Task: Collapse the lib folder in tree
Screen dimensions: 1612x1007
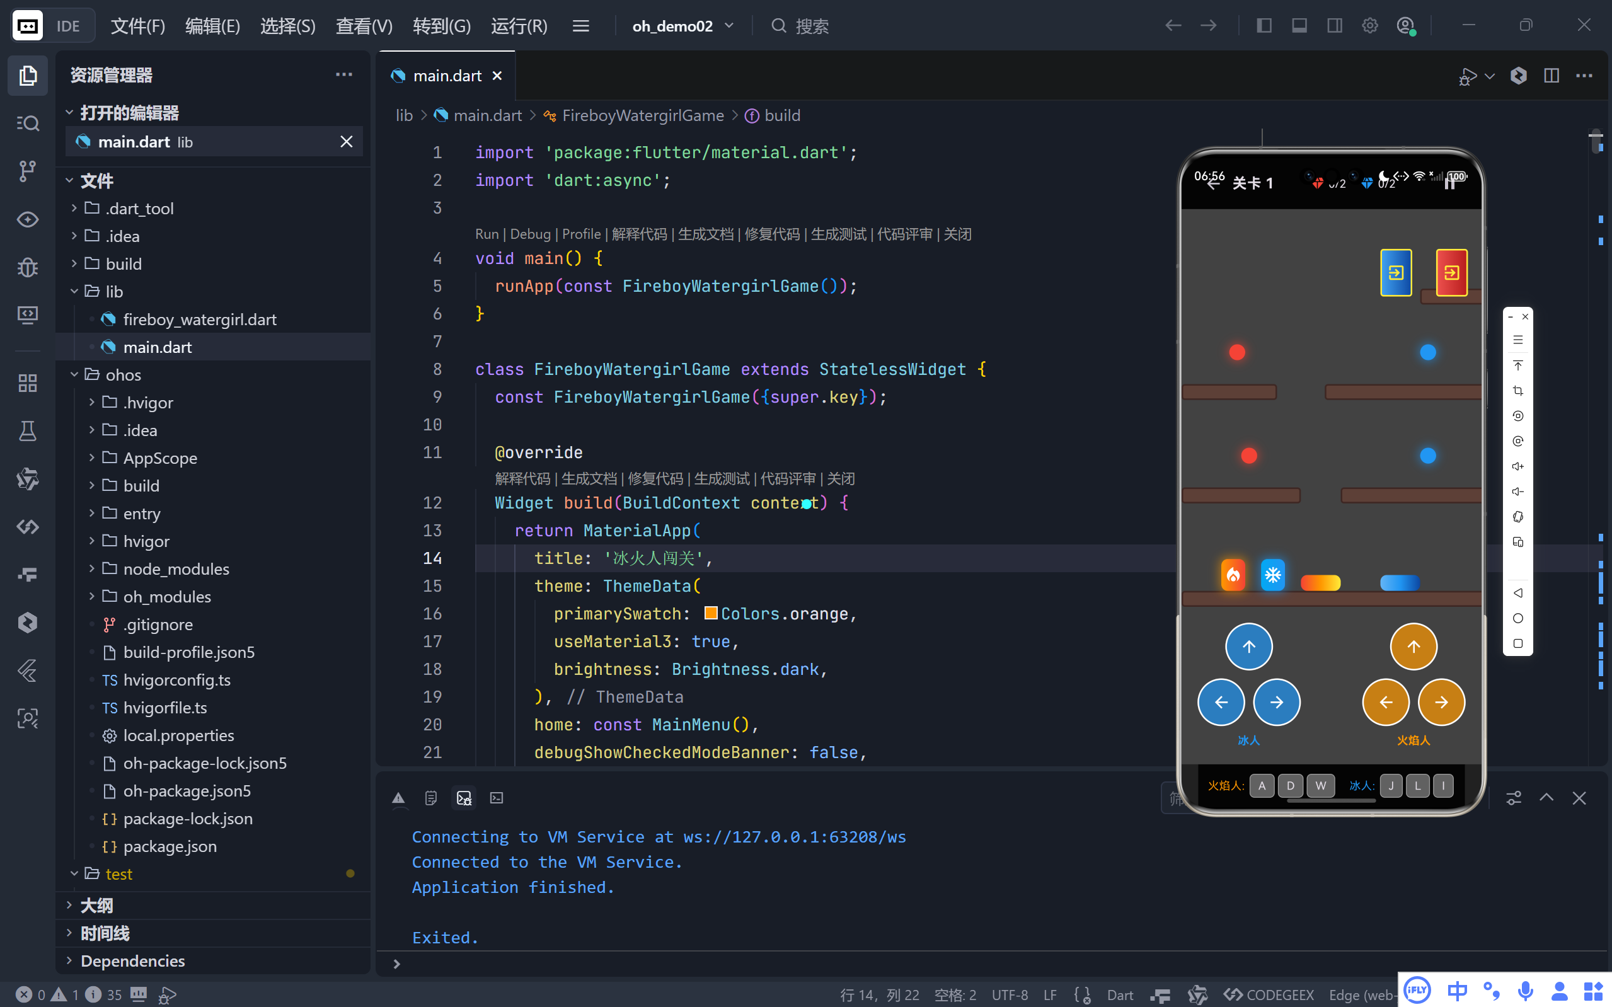Action: [114, 292]
